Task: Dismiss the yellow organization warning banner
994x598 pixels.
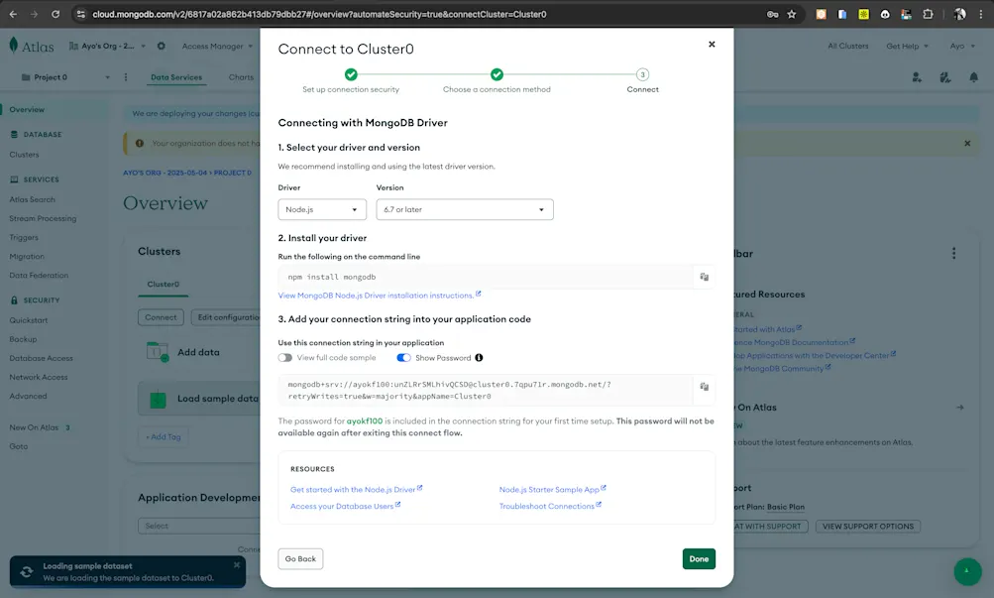Action: pyautogui.click(x=967, y=142)
